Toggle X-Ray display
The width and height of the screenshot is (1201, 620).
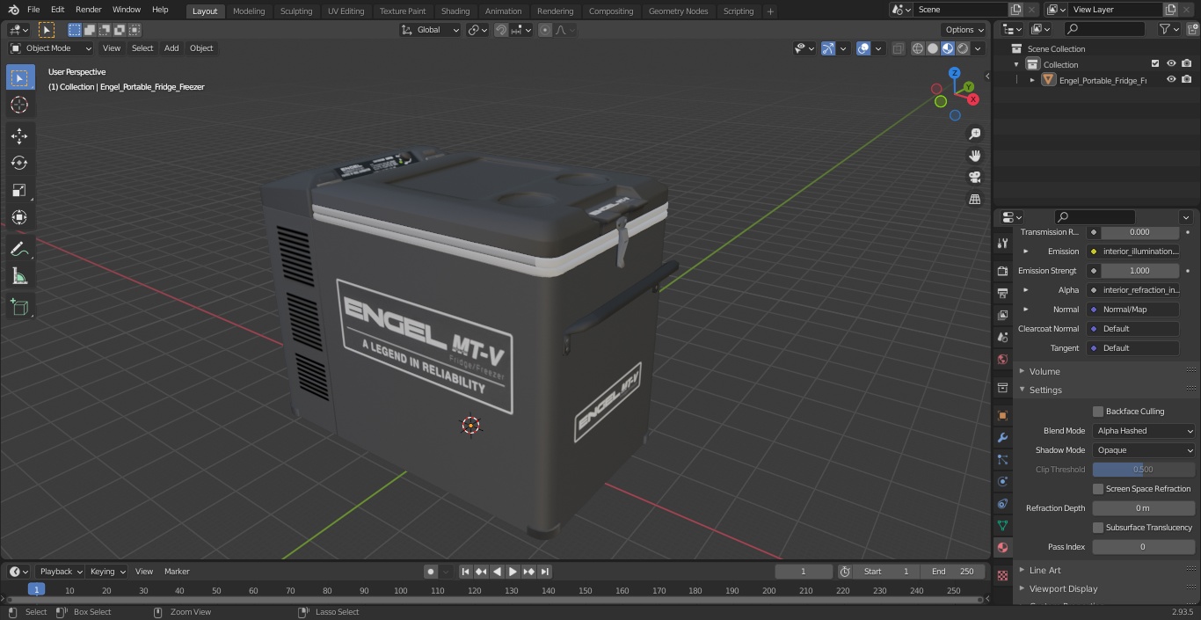click(898, 48)
